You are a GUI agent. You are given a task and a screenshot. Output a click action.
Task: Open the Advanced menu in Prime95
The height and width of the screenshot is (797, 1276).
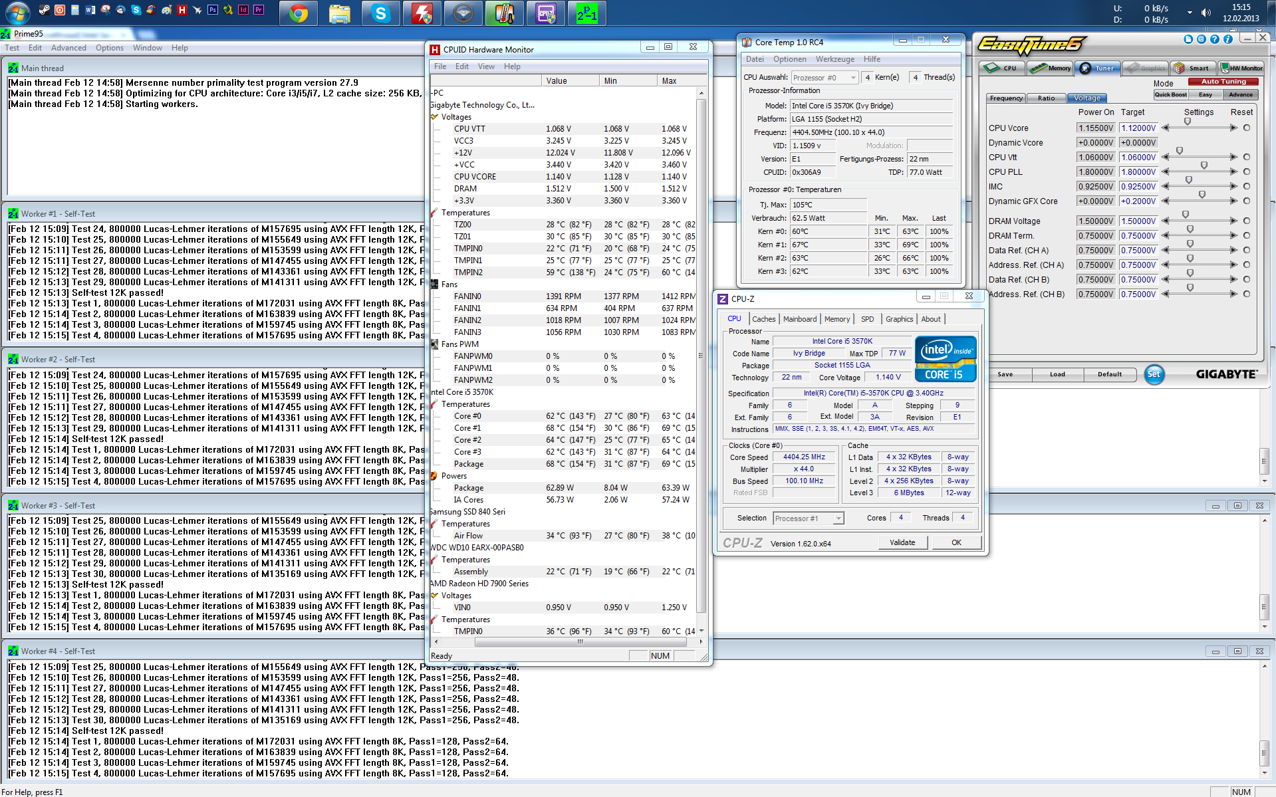coord(68,48)
